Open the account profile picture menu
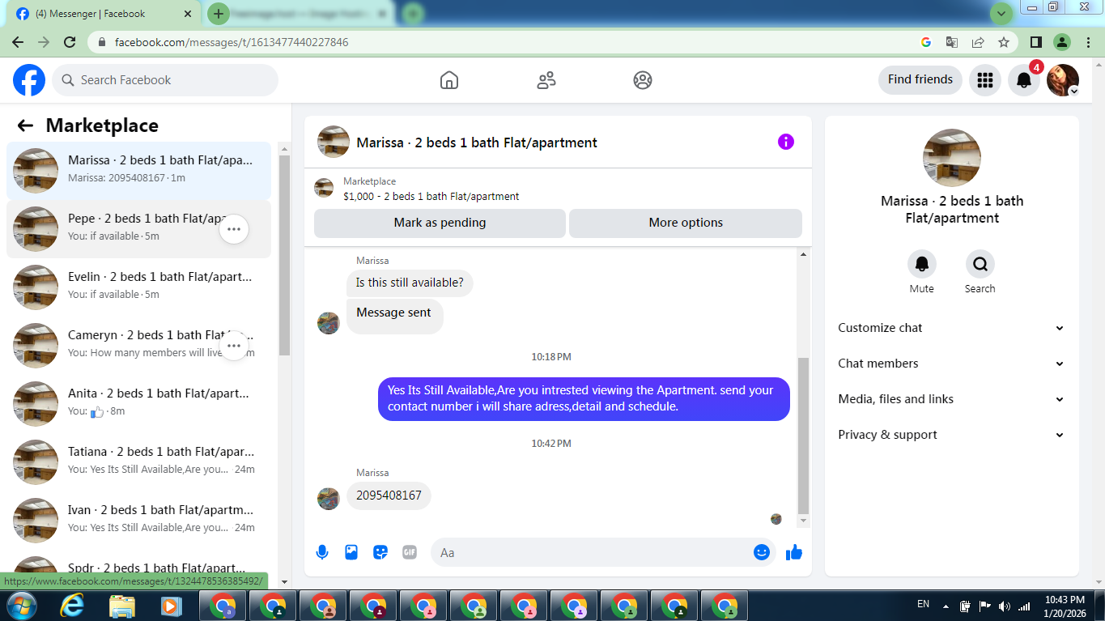 tap(1063, 80)
